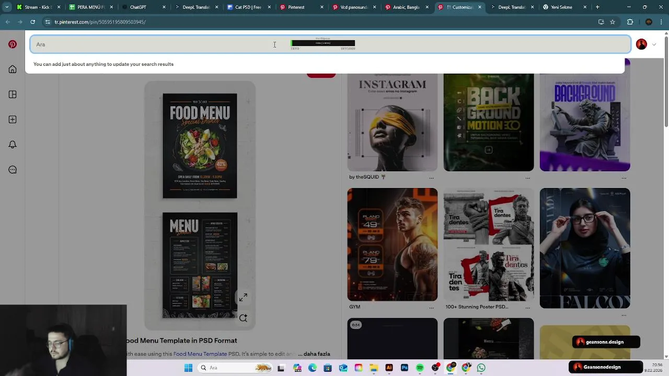Open Adobe Illustrator from the taskbar
The image size is (669, 376).
pyautogui.click(x=389, y=368)
